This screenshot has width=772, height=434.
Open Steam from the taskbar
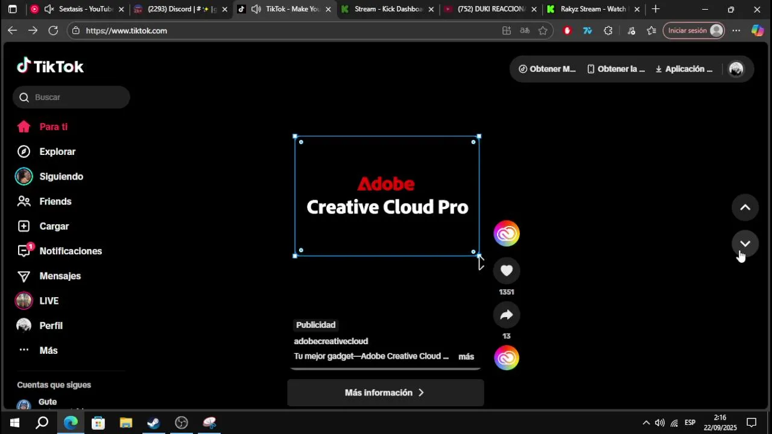coord(154,423)
